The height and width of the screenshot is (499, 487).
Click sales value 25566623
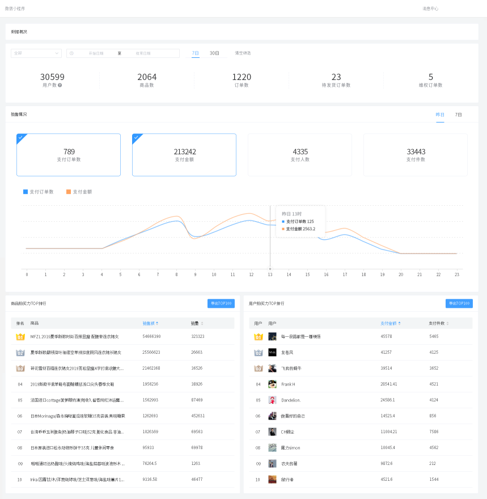click(x=151, y=352)
